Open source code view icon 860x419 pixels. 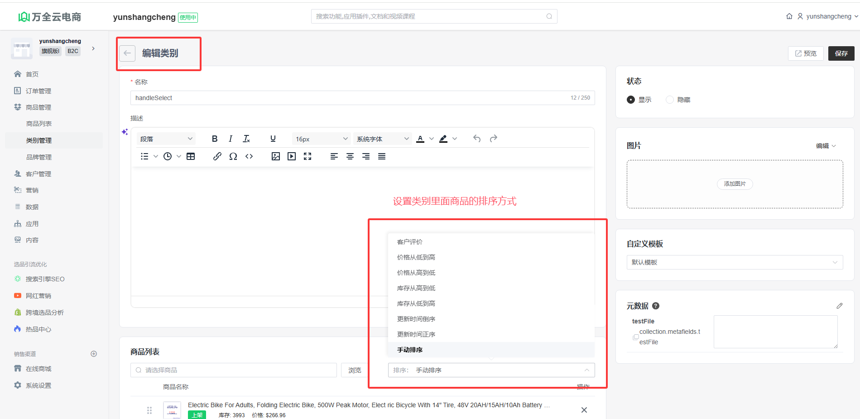click(249, 156)
